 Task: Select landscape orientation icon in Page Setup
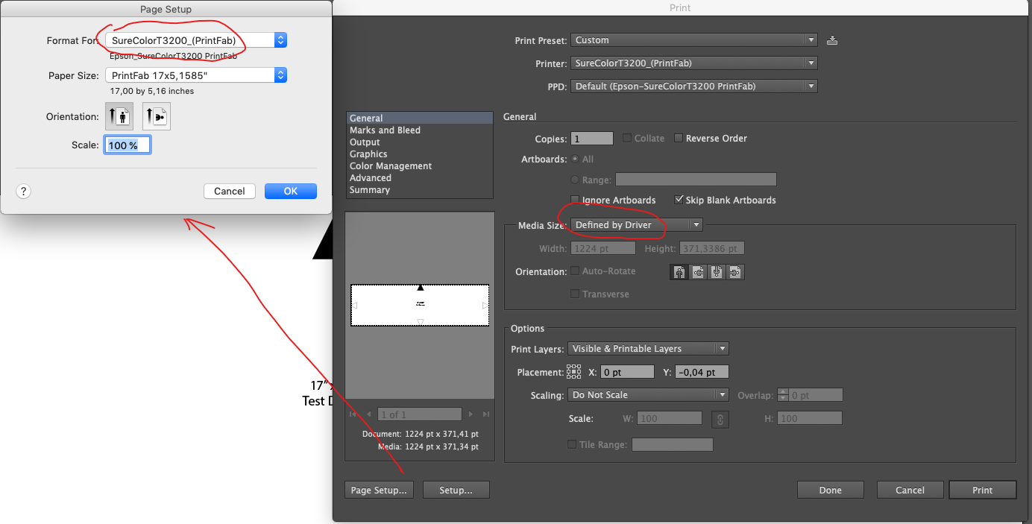coord(156,116)
